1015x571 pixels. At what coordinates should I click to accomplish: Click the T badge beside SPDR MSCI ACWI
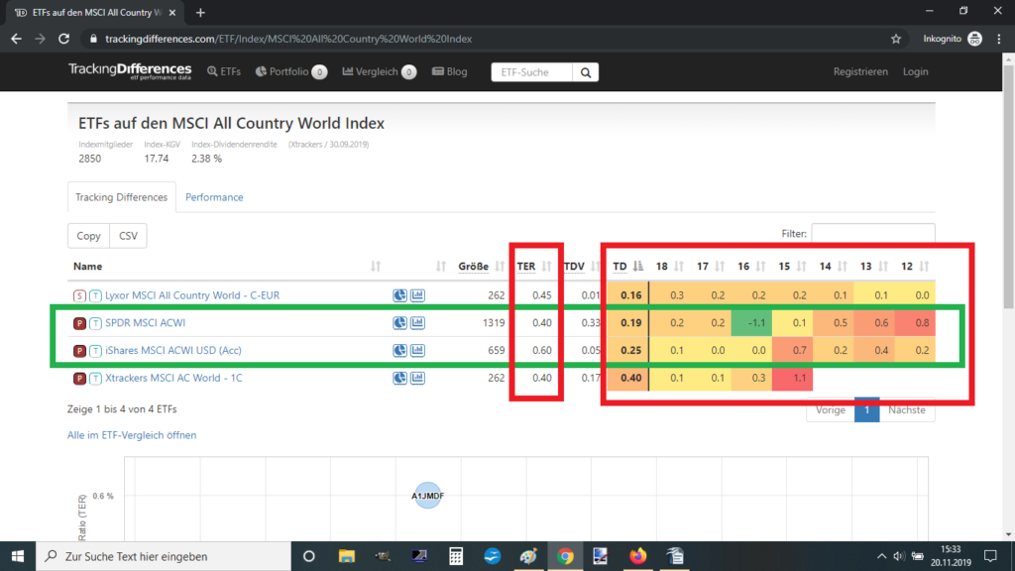tap(95, 323)
